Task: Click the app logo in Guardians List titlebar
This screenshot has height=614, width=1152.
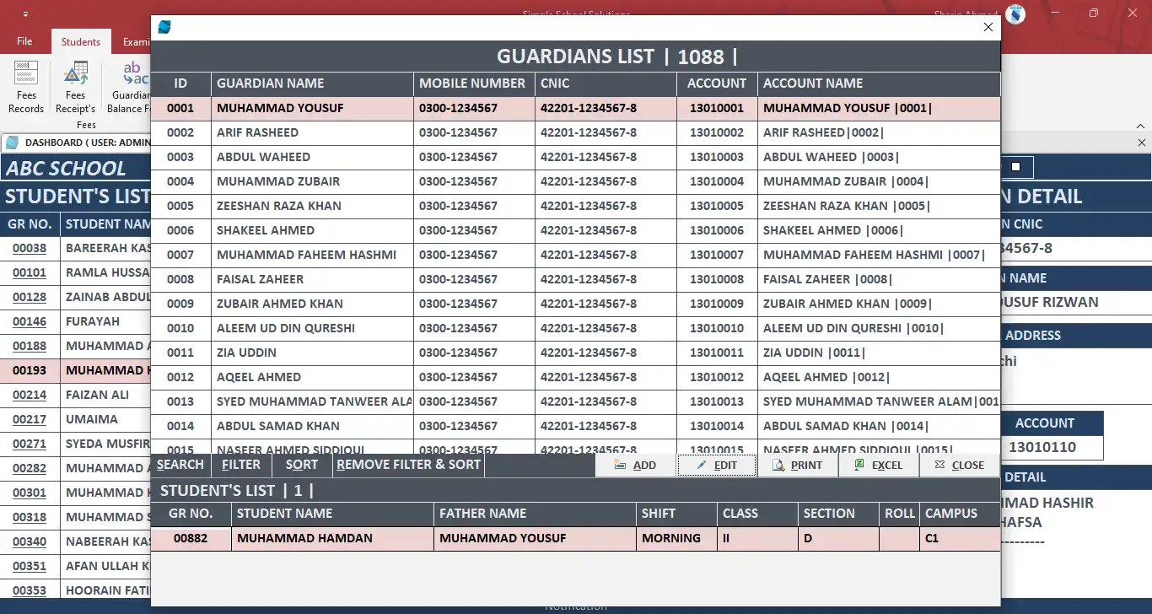Action: pos(164,26)
